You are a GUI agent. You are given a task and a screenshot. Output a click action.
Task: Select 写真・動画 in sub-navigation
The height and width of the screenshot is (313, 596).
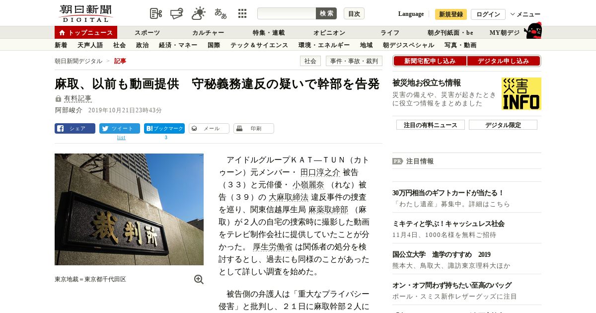460,45
